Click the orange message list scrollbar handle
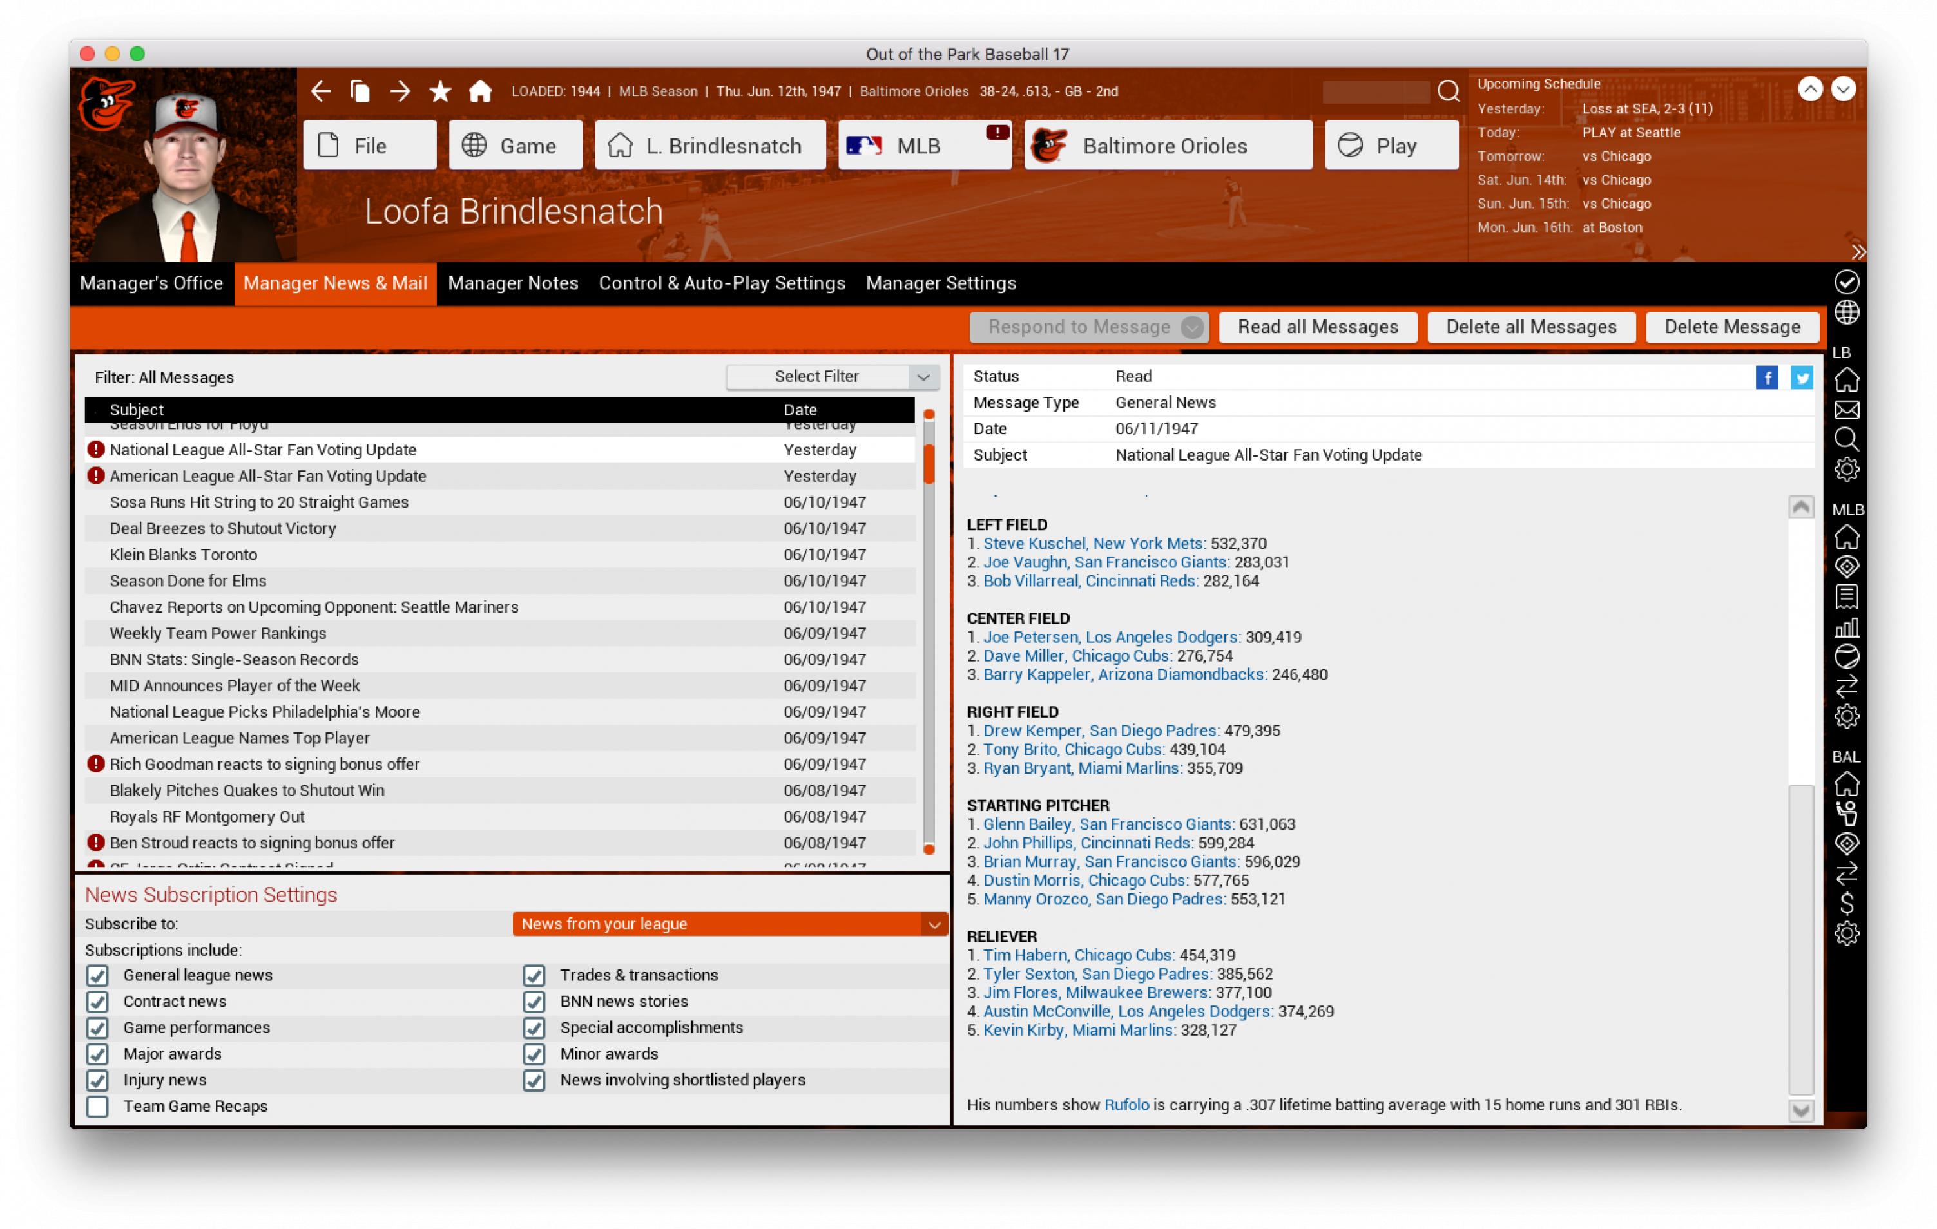Image resolution: width=1937 pixels, height=1229 pixels. [x=929, y=464]
